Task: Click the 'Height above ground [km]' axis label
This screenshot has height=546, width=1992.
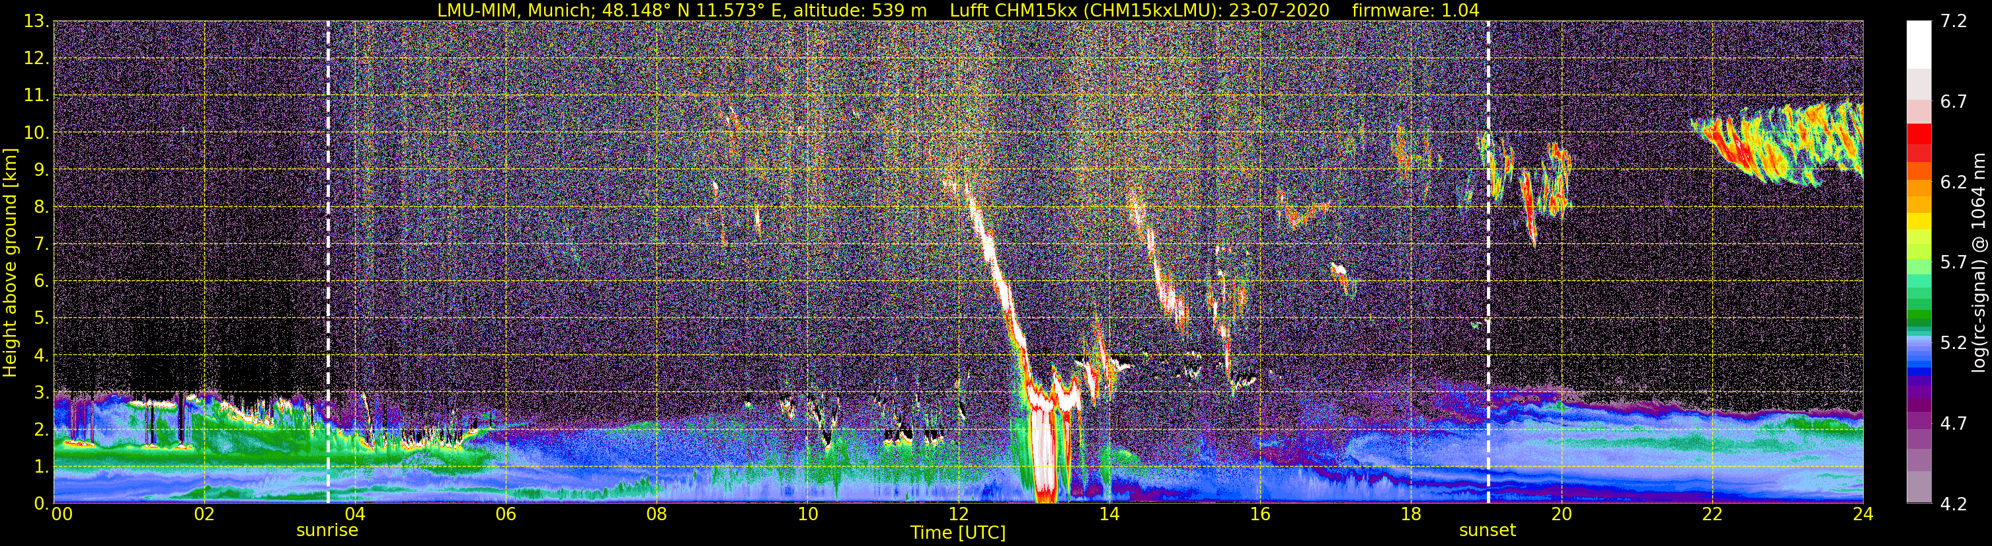Action: point(10,262)
